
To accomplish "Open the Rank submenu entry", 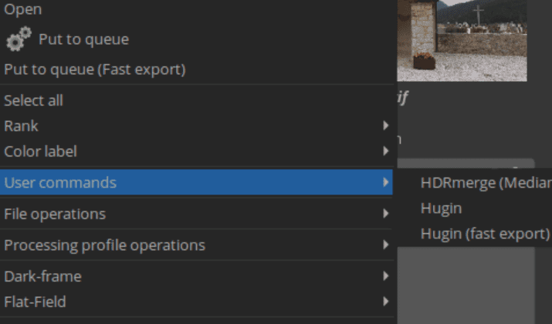I will (196, 126).
